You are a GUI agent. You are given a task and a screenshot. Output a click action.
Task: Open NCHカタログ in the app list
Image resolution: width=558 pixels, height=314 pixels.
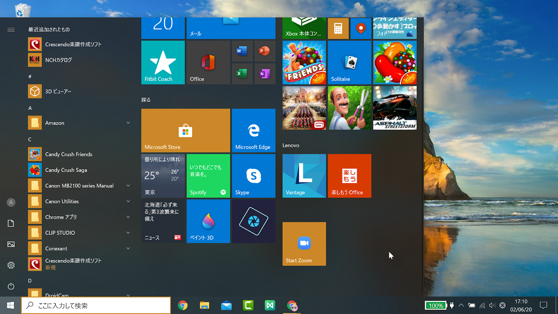pyautogui.click(x=80, y=60)
